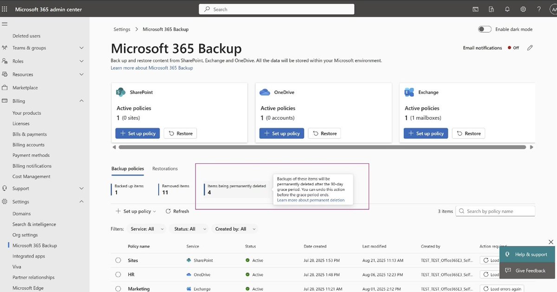Click the Resources sidebar icon
557x292 pixels.
point(5,74)
